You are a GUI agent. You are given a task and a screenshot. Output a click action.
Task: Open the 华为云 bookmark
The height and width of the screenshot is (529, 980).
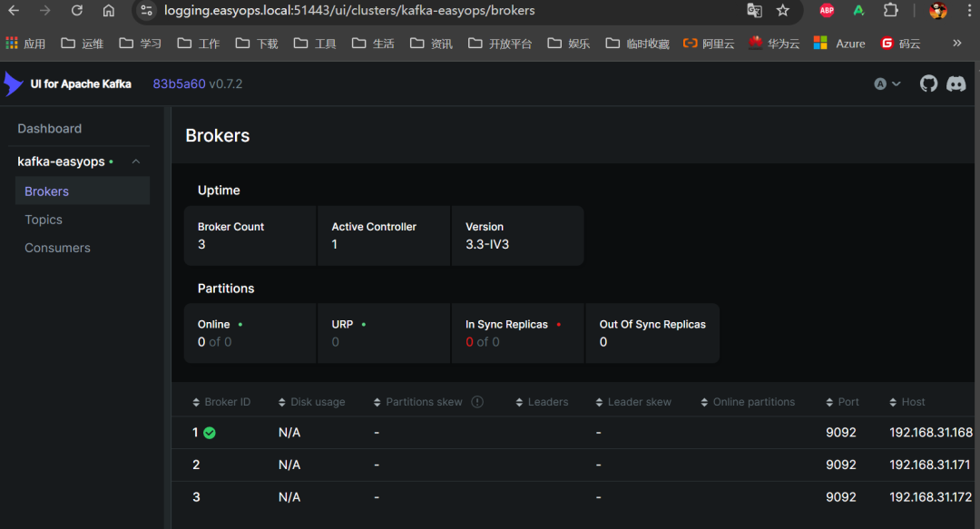click(774, 44)
